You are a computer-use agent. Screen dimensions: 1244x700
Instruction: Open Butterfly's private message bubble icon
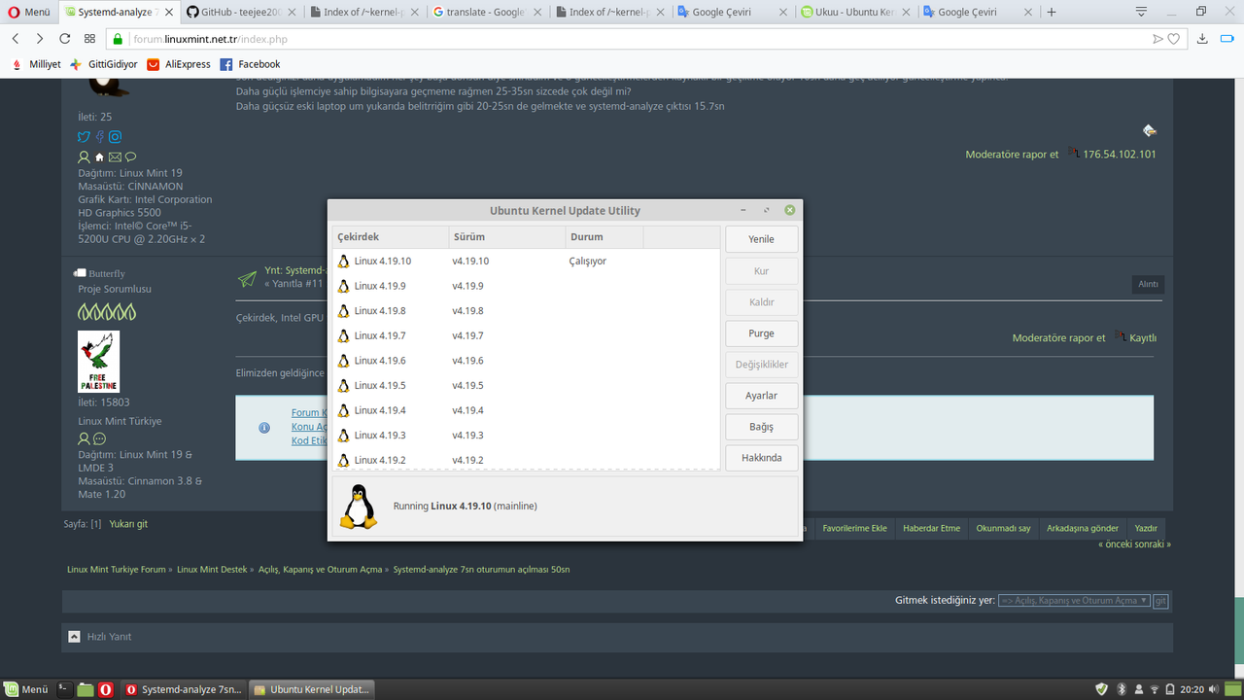[x=100, y=439]
